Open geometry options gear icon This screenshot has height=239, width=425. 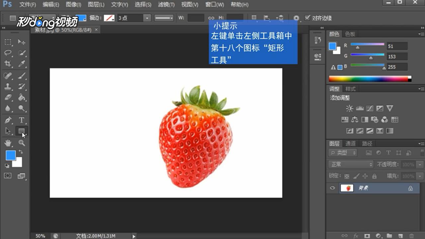click(296, 18)
